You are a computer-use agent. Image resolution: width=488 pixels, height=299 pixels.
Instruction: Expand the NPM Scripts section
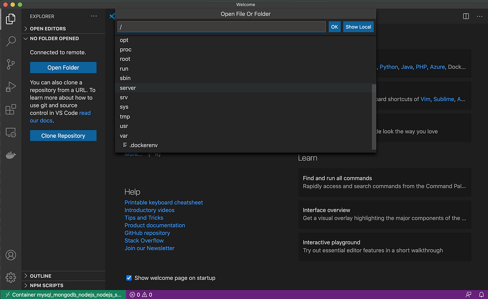[63, 285]
